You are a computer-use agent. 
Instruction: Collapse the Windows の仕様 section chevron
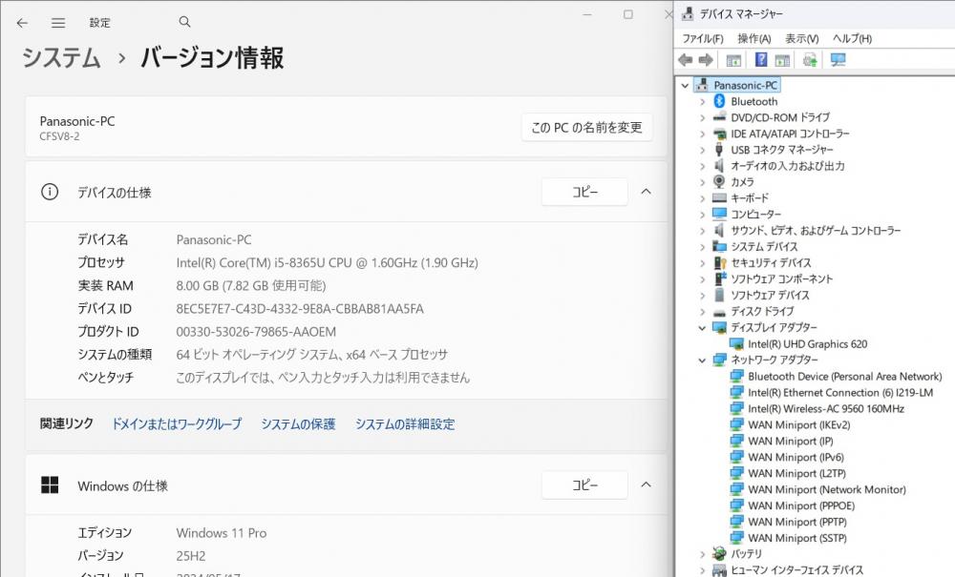[x=647, y=484]
